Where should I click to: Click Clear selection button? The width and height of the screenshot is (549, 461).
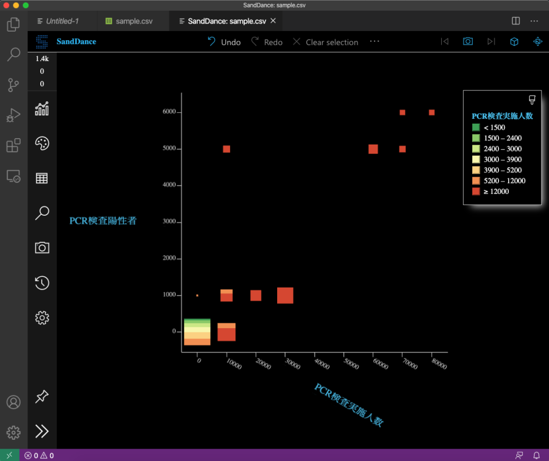coord(325,42)
